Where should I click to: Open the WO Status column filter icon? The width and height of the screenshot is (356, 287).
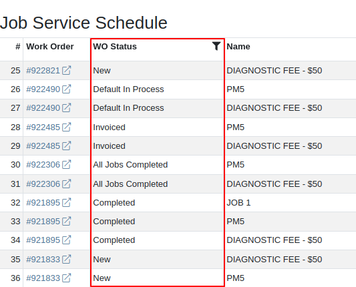pos(216,46)
